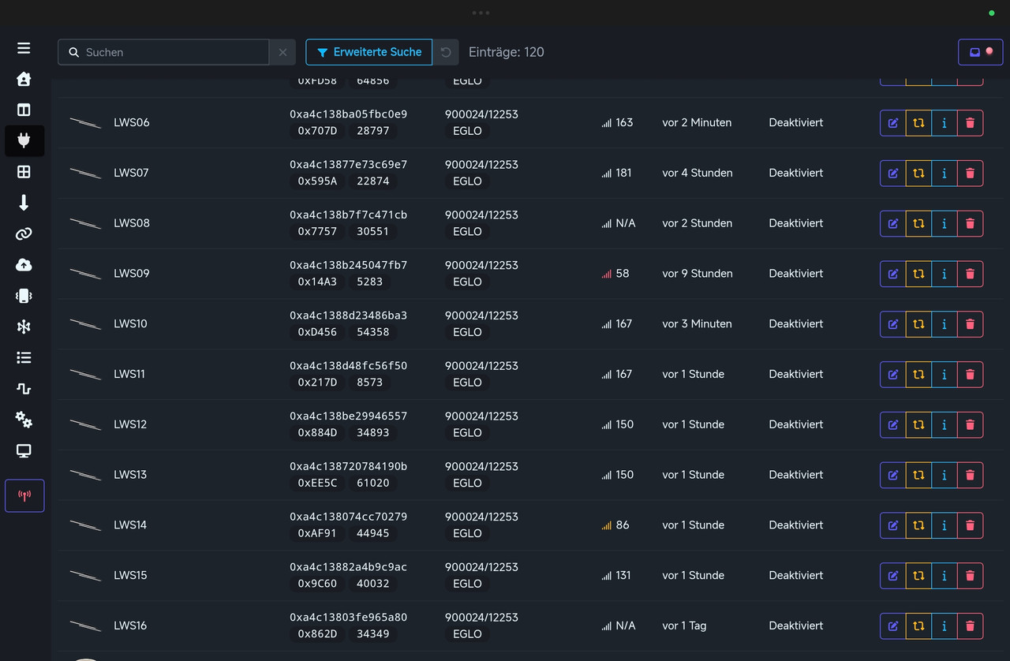The width and height of the screenshot is (1010, 661).
Task: Click the 0x707D short address badge
Action: (317, 131)
